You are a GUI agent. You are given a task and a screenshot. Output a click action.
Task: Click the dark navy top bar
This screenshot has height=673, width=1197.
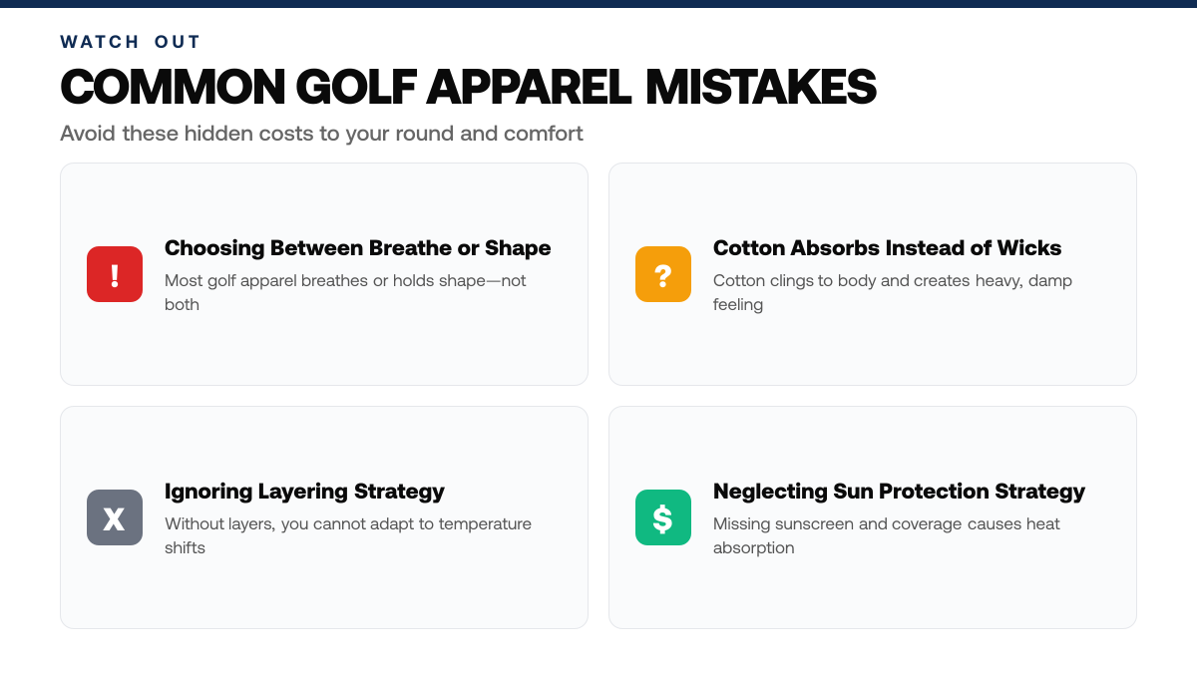point(598,4)
